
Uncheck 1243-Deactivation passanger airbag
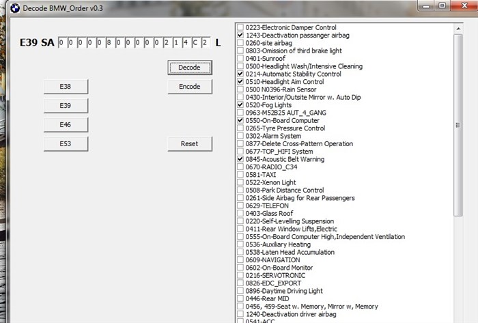(x=240, y=35)
